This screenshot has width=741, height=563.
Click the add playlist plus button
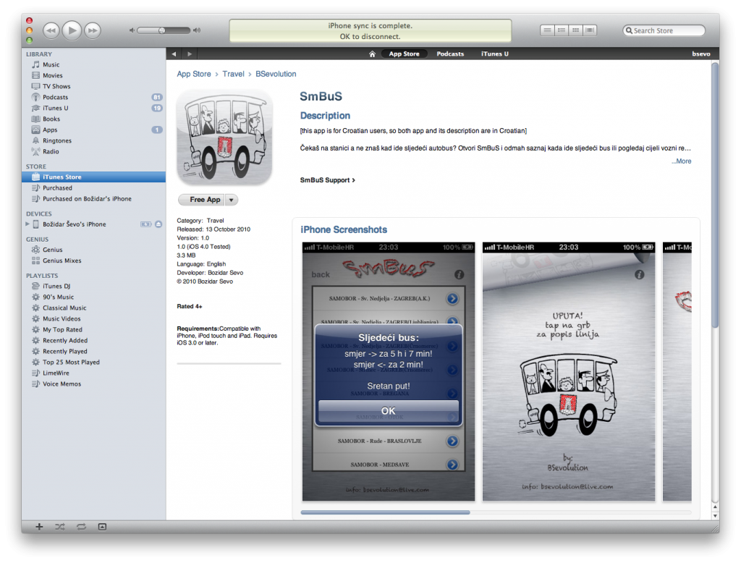tap(39, 527)
